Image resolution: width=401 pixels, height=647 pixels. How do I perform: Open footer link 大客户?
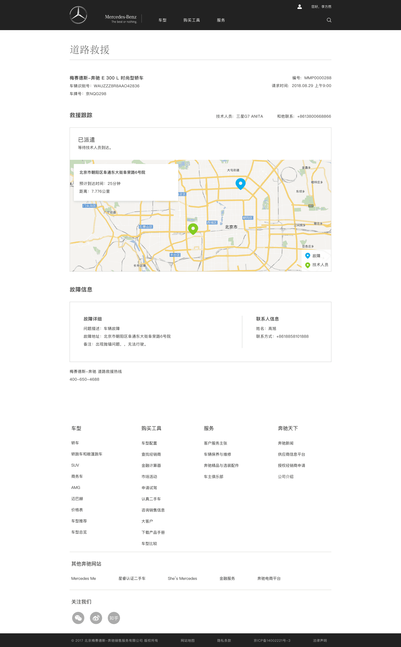click(x=147, y=521)
